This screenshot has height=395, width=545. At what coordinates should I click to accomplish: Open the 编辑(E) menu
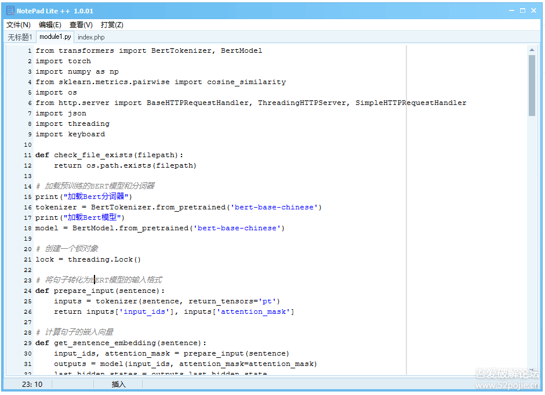tap(50, 25)
